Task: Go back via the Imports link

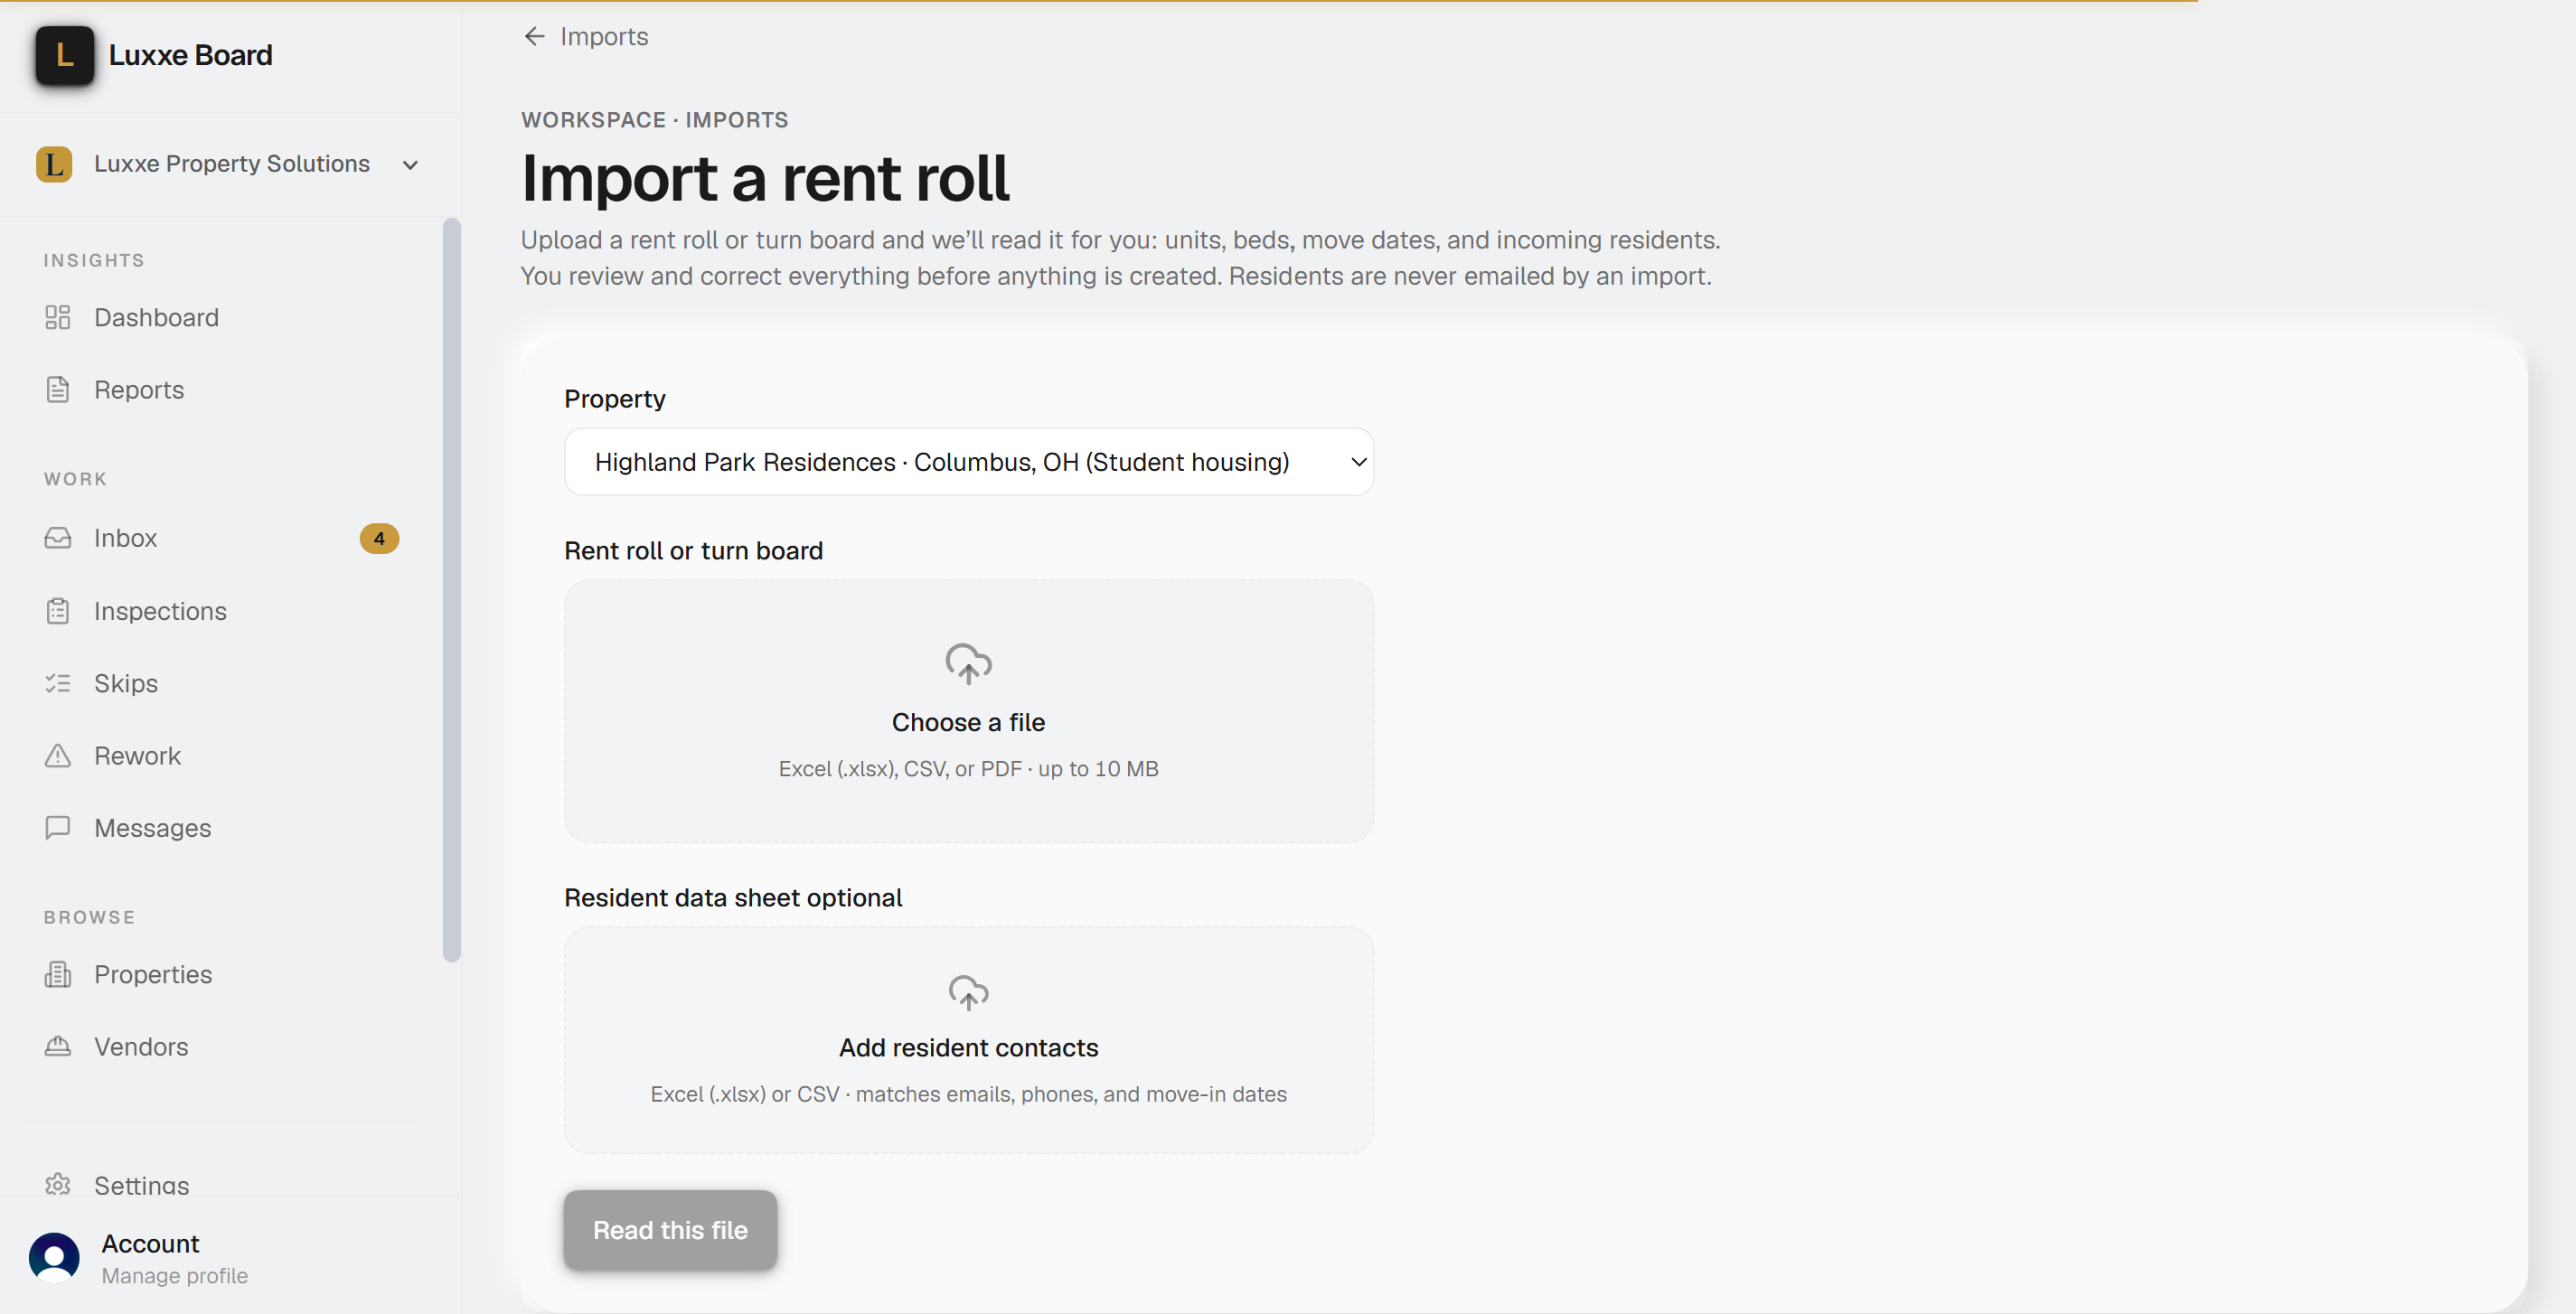Action: tap(603, 37)
